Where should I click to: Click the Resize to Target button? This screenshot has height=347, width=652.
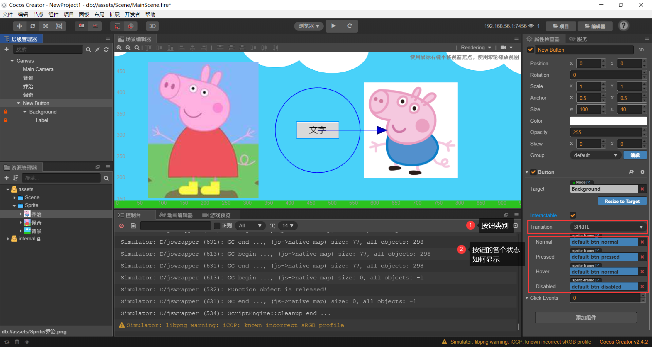click(622, 201)
